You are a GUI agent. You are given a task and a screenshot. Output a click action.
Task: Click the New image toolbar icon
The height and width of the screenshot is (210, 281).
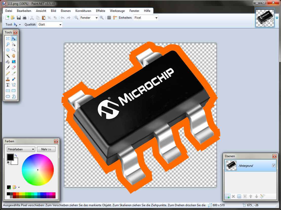point(7,17)
